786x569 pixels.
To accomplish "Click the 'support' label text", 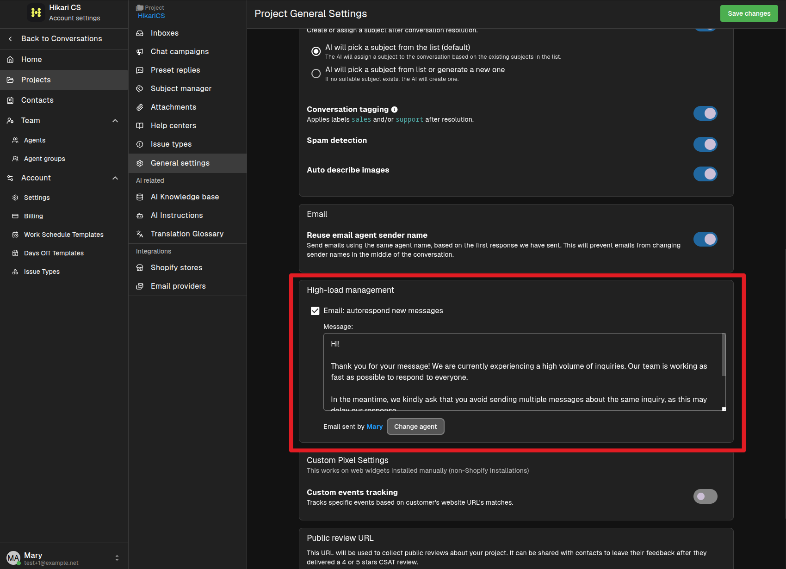I will coord(409,120).
